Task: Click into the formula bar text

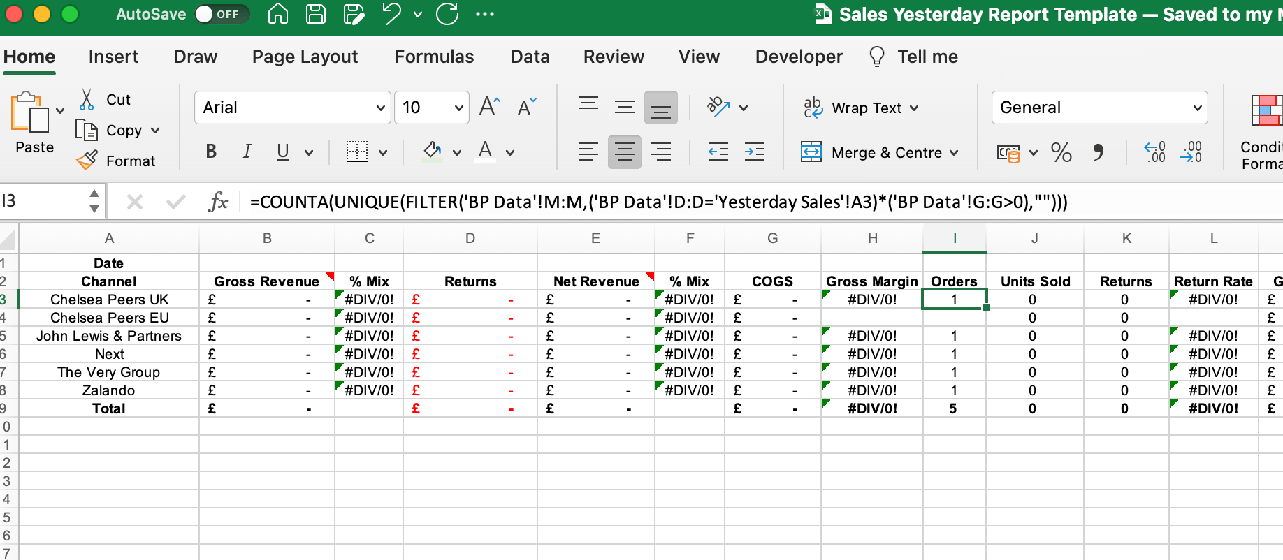Action: click(x=658, y=202)
